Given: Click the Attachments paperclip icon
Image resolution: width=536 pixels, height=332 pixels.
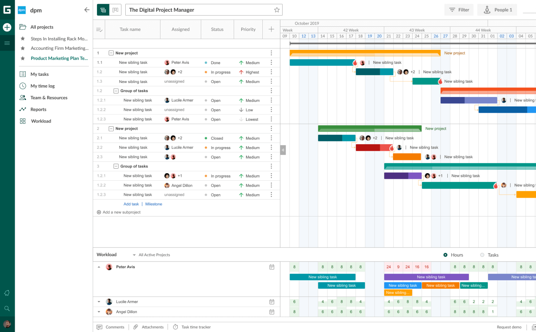Looking at the screenshot, I should coord(135,327).
